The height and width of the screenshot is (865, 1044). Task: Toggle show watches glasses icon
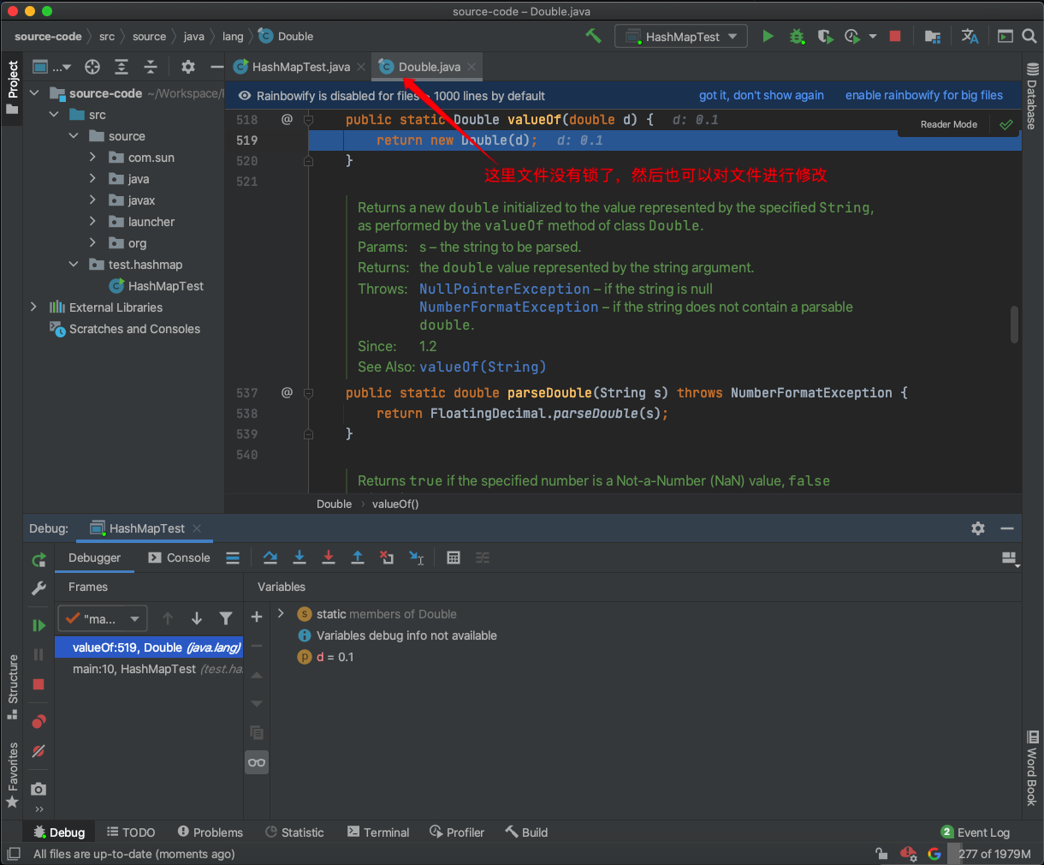point(257,762)
